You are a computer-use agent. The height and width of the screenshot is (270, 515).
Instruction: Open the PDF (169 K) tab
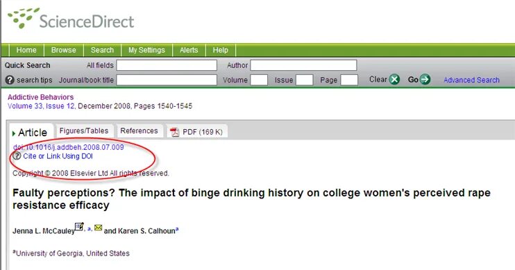pyautogui.click(x=196, y=132)
